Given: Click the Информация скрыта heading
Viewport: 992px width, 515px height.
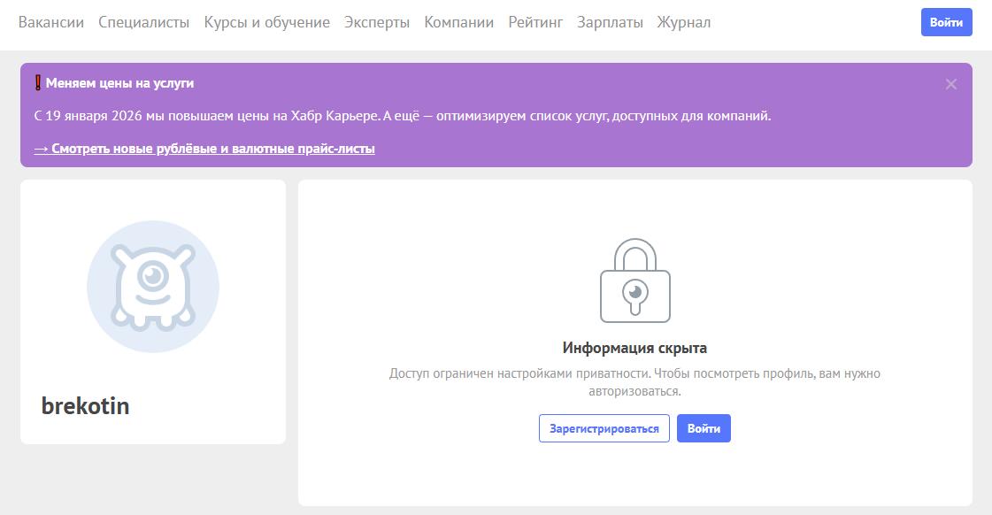Looking at the screenshot, I should coord(634,348).
